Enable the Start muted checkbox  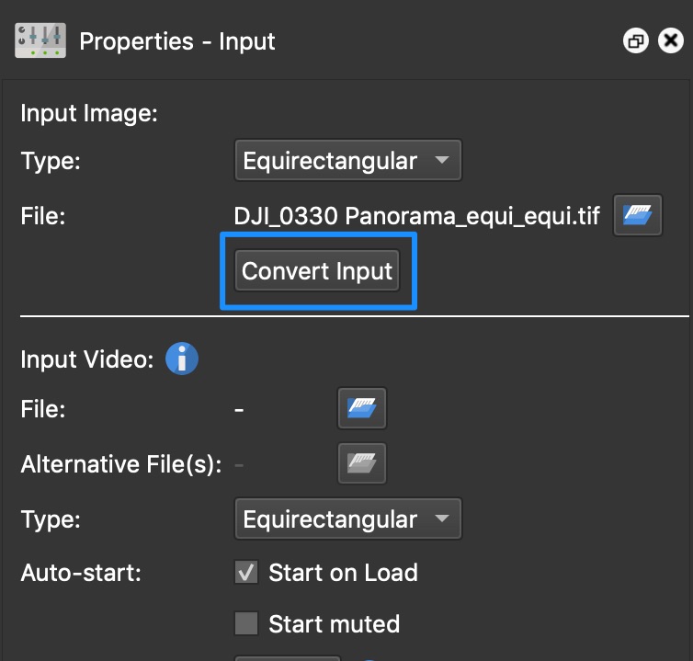pos(246,623)
